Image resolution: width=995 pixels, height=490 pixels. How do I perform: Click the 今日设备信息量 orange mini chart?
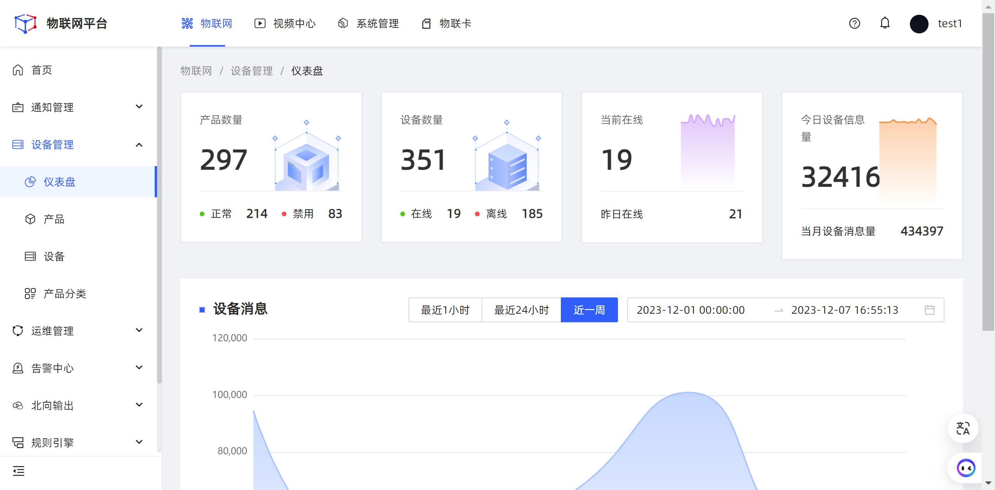click(908, 161)
